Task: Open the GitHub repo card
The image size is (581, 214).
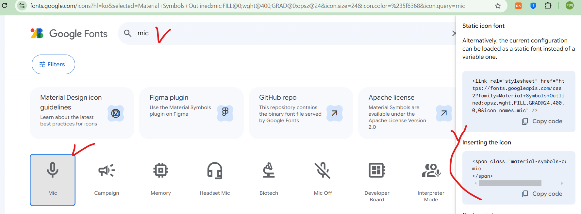Action: tap(301, 113)
